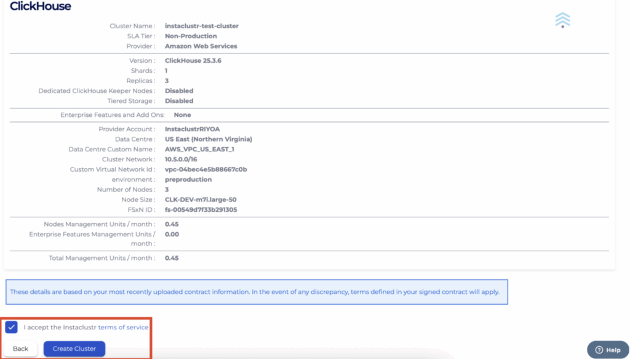Select the instaclustr-test-cluster cluster name value
Viewport: 630px width, 359px height.
(201, 26)
